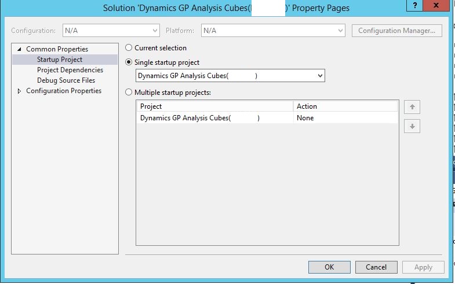The width and height of the screenshot is (455, 284).
Task: Select the Current selection radio button
Action: coord(129,48)
